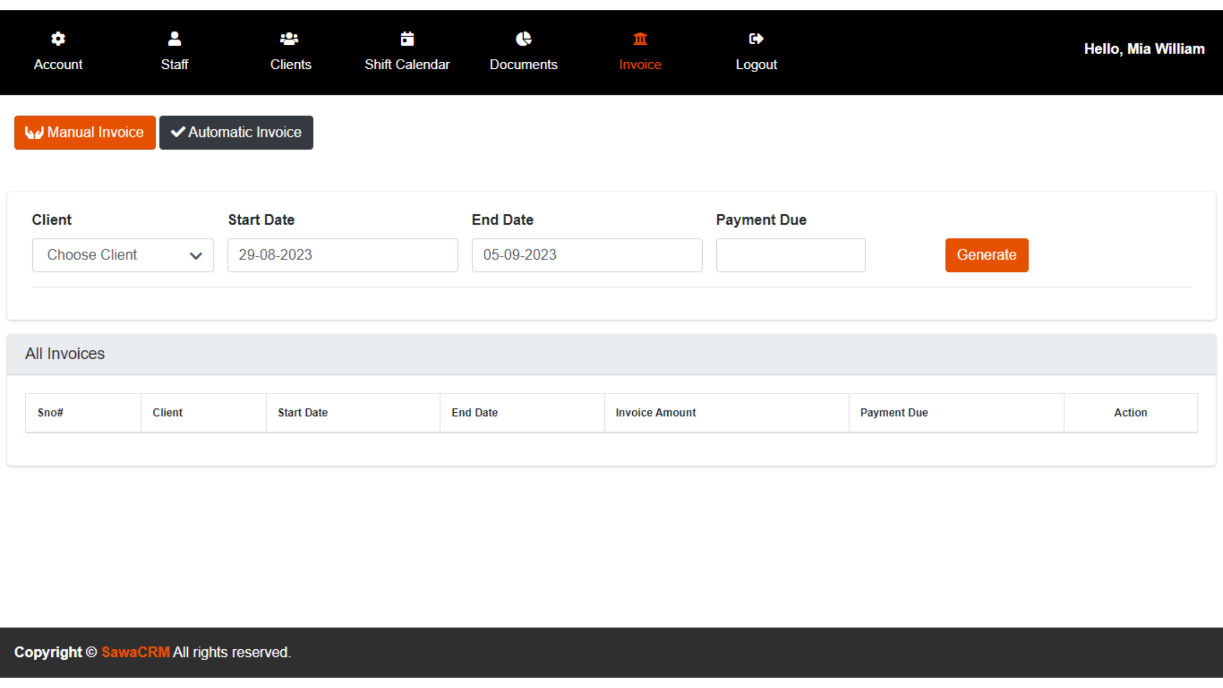Open the Choose Client dropdown

(x=123, y=255)
